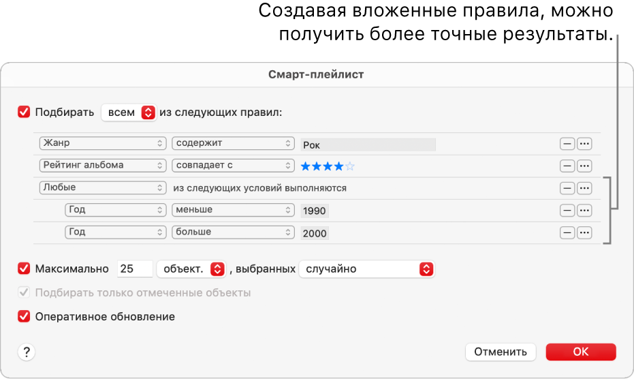Click the Отменить button
This screenshot has height=379, width=634.
pyautogui.click(x=501, y=352)
